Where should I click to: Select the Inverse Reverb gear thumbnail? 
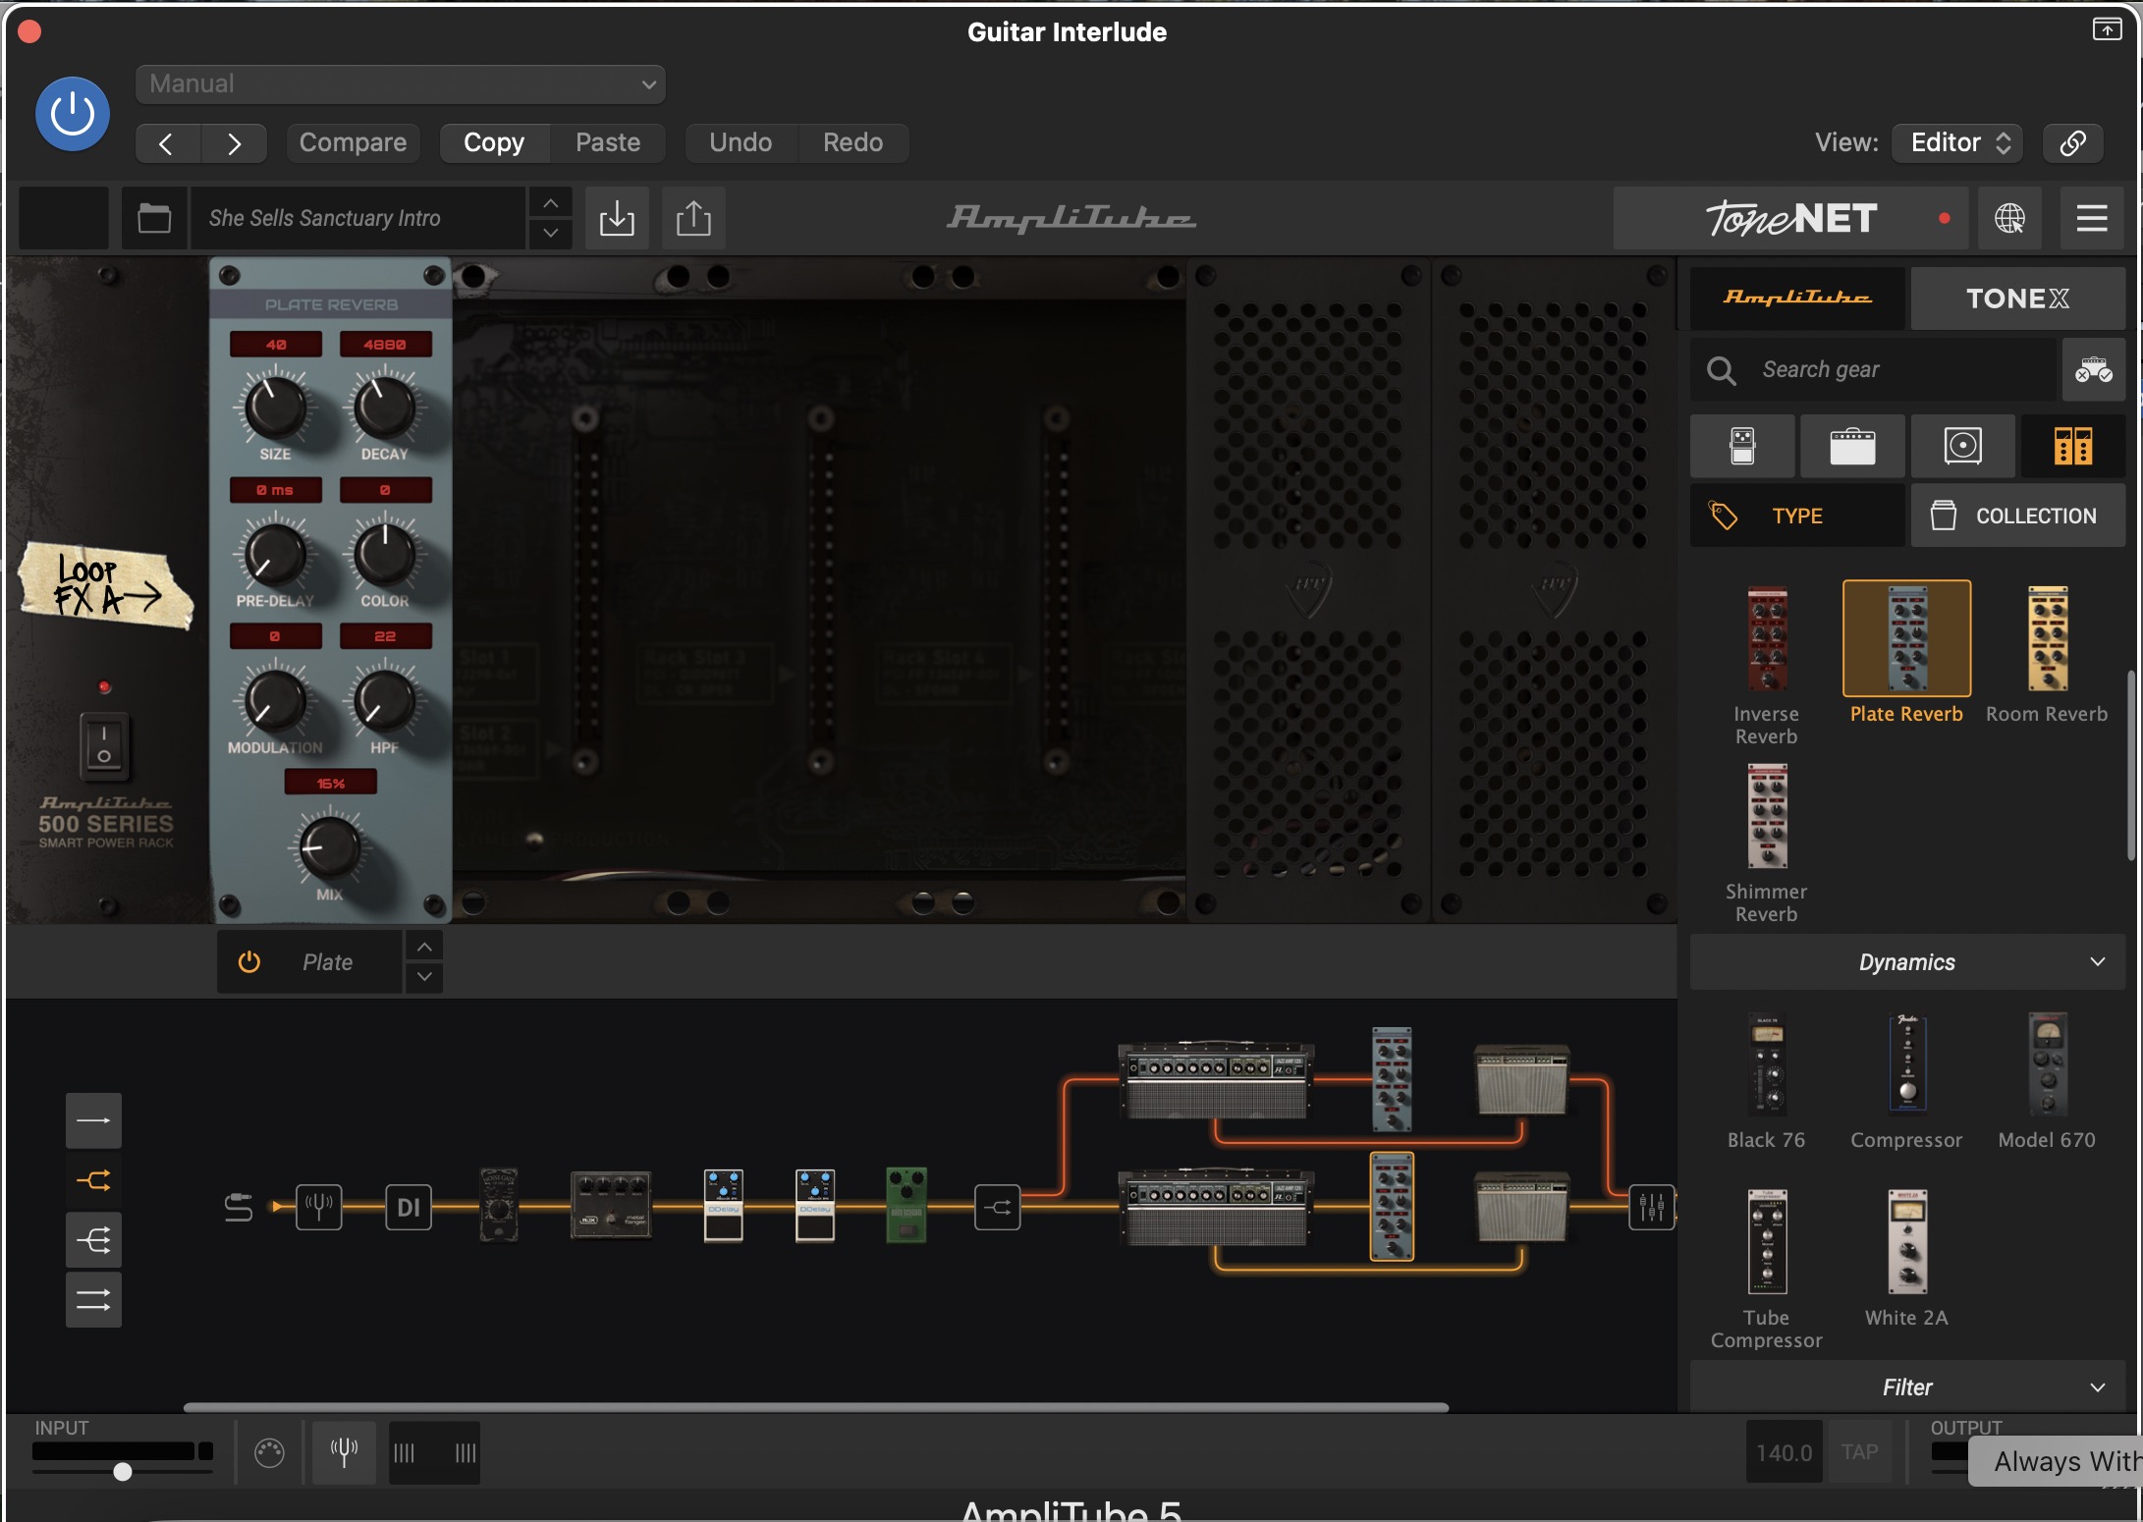(1766, 638)
